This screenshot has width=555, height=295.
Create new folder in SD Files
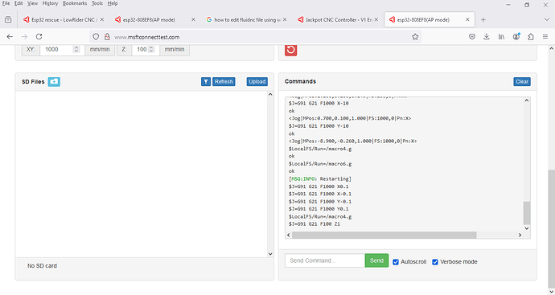point(54,82)
